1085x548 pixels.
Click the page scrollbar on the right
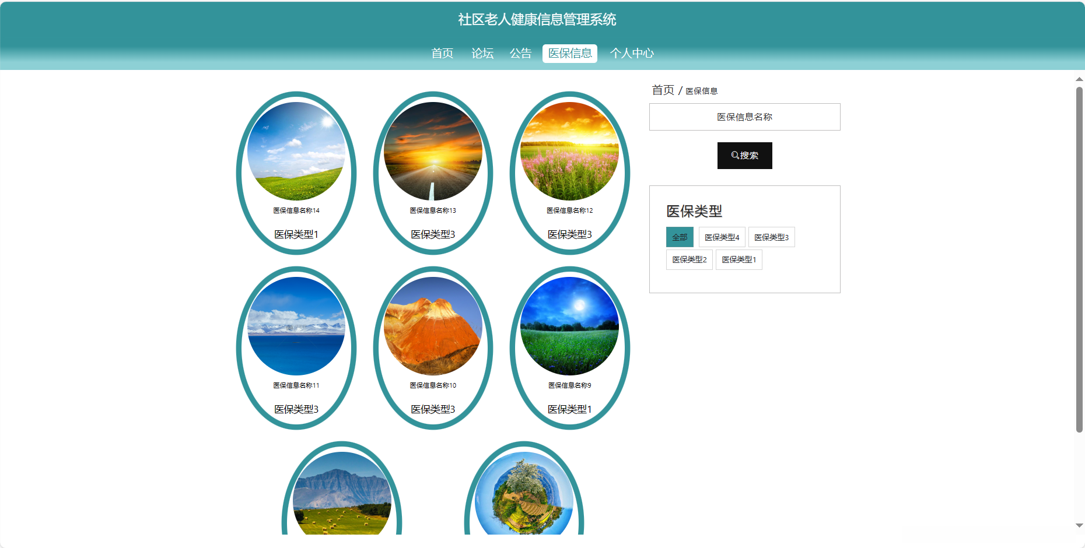pos(1078,233)
